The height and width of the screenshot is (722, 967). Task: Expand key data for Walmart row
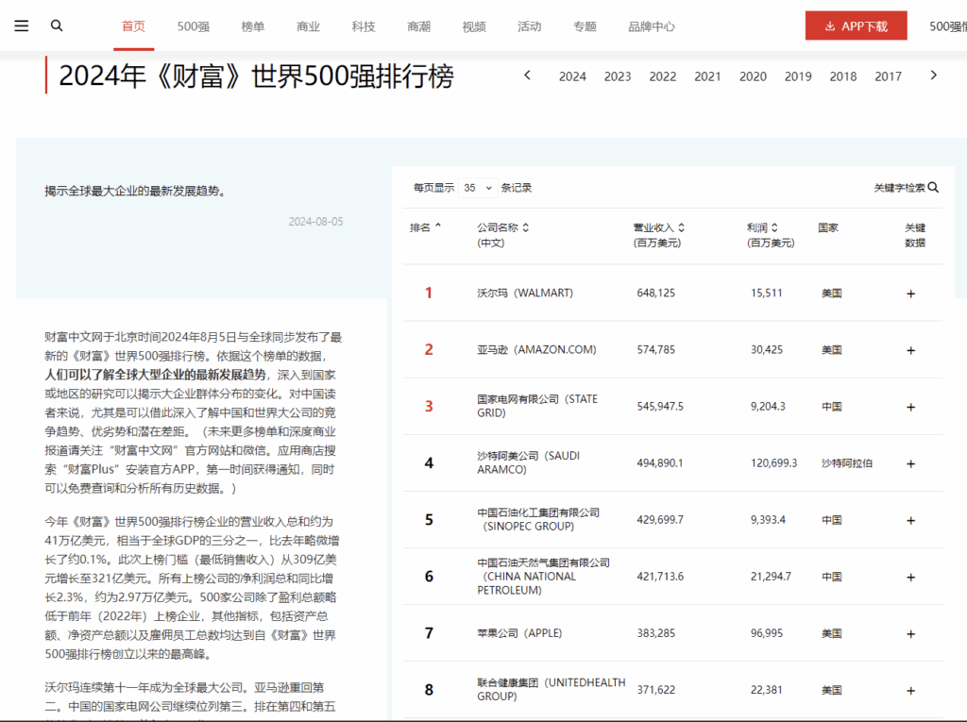[910, 294]
